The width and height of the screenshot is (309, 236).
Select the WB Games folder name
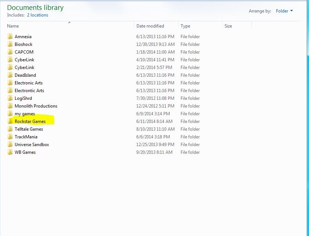[x=25, y=152]
